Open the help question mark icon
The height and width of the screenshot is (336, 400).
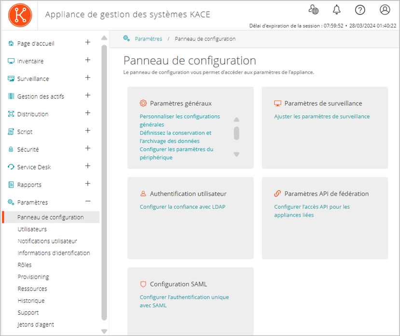(x=360, y=10)
